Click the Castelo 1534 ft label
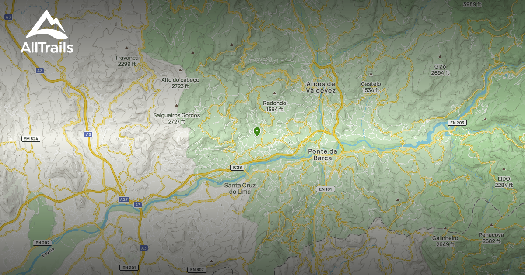The width and height of the screenshot is (525, 275). [371, 87]
